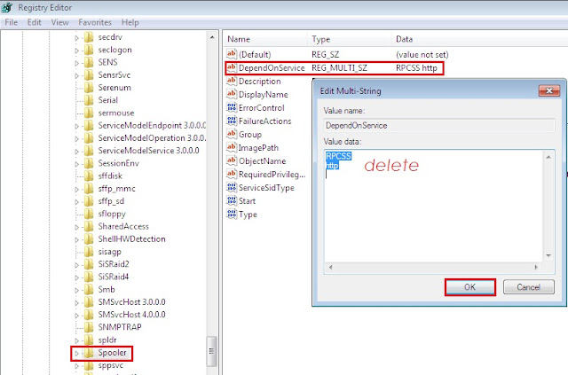
Task: Click the 'RPCSS http' data cell
Action: pyautogui.click(x=416, y=67)
